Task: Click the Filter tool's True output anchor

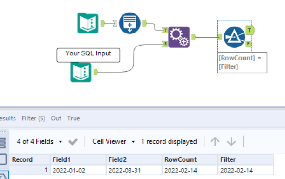Action: tap(251, 30)
